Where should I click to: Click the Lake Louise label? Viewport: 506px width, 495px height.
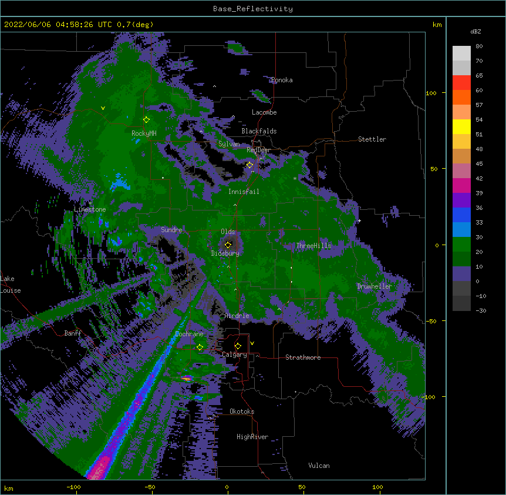pos(11,285)
